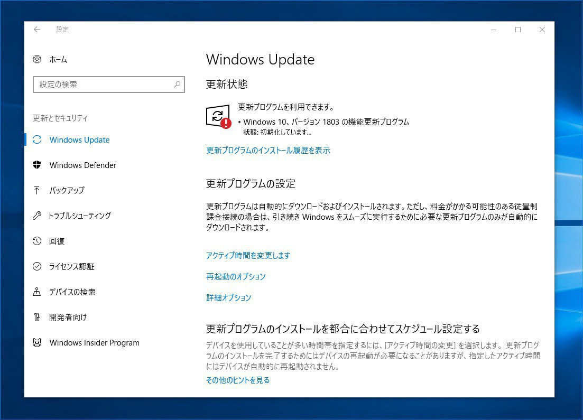Image resolution: width=583 pixels, height=420 pixels.
Task: Click the Windows Update refresh icon in sidebar
Action: pyautogui.click(x=37, y=140)
